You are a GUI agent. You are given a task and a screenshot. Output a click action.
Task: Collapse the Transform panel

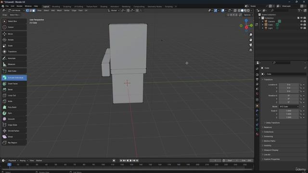tap(268, 80)
